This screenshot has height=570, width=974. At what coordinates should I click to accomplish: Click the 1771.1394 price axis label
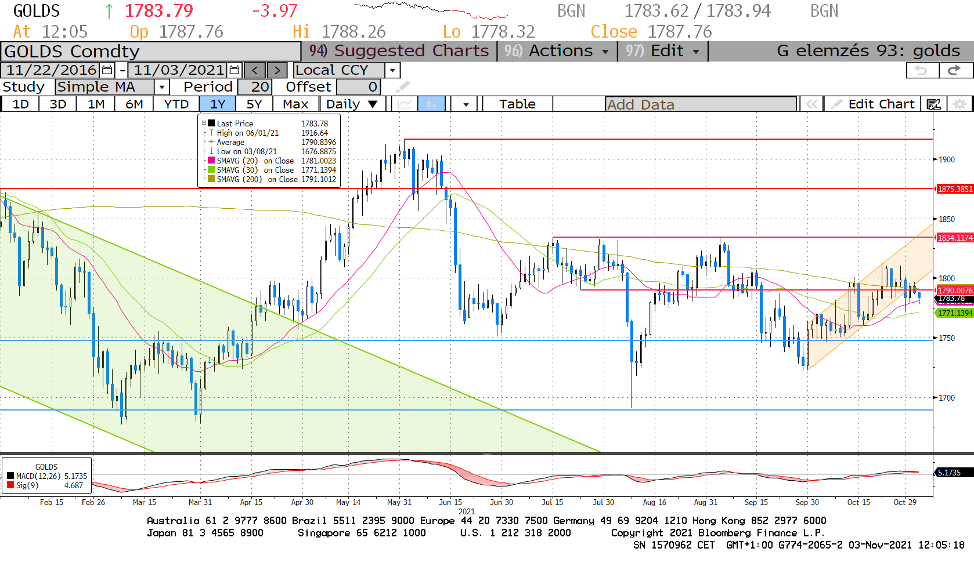954,313
